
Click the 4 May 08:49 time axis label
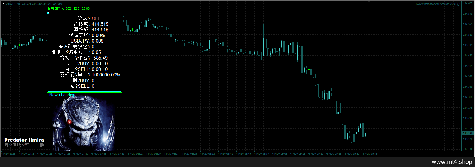(x=243, y=154)
